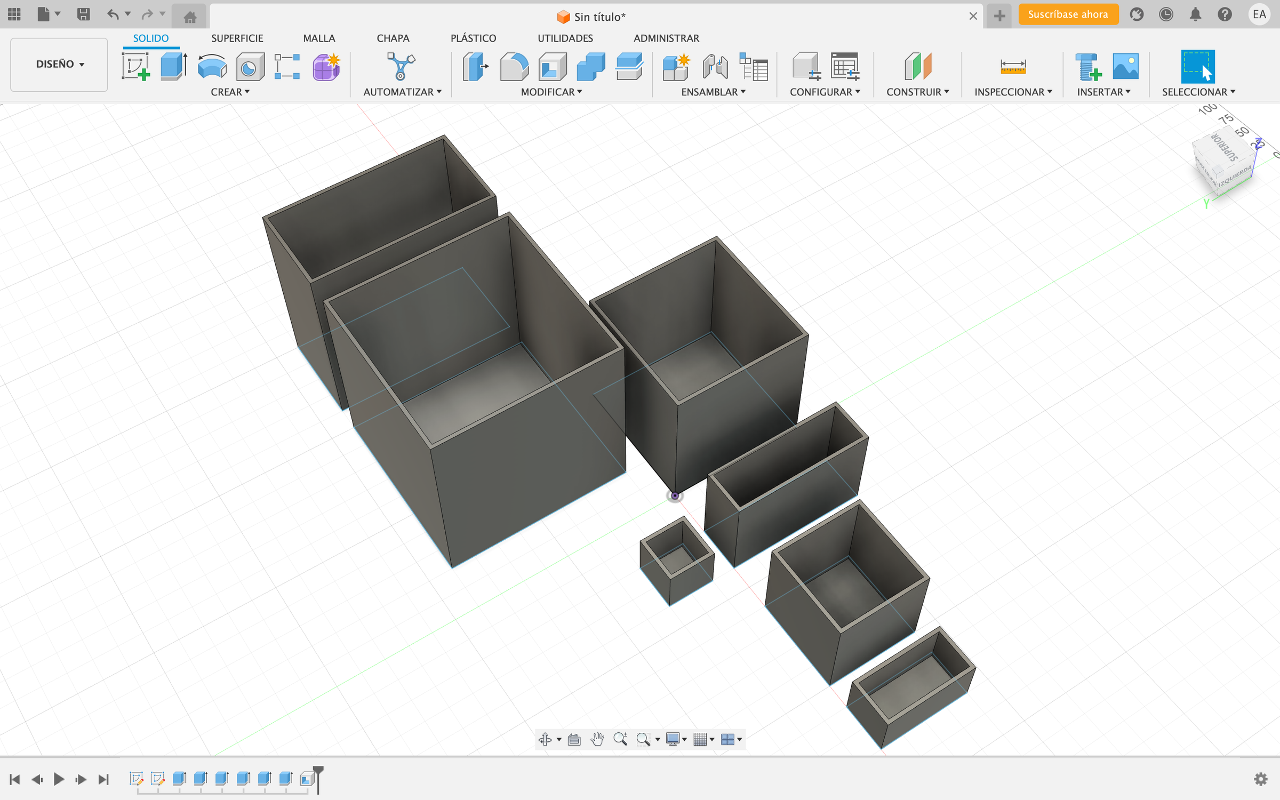Expand the CONFIGURAR menu
The image size is (1280, 800).
[825, 92]
